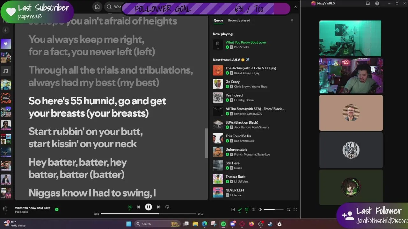
Task: Click the song title in the player bar
Action: coord(33,208)
